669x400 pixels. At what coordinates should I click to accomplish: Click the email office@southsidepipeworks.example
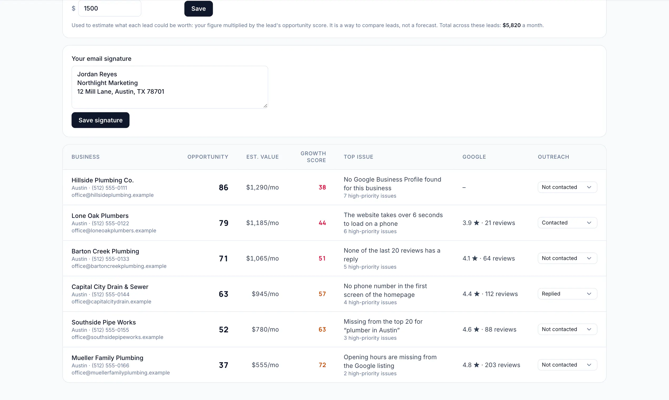117,337
